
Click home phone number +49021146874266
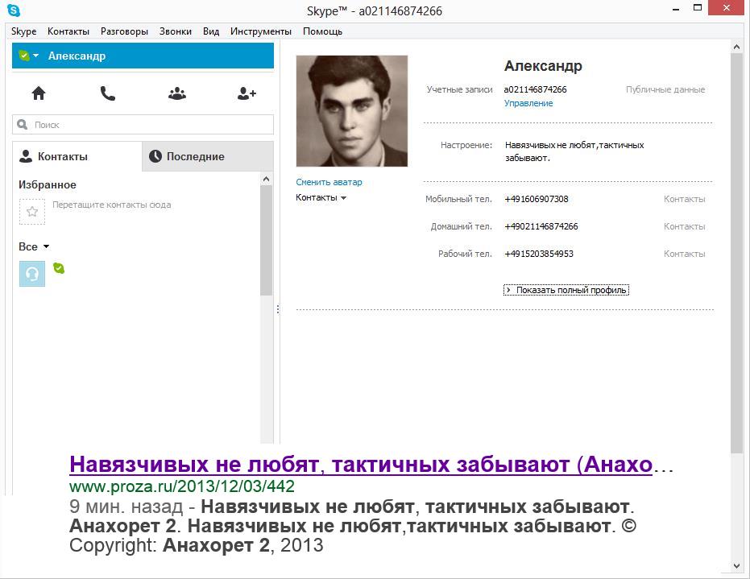541,226
